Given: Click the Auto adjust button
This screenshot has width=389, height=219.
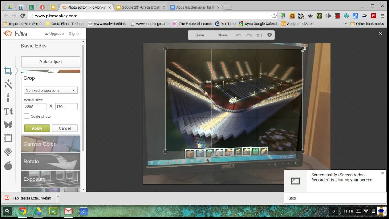Looking at the screenshot, I should [50, 61].
